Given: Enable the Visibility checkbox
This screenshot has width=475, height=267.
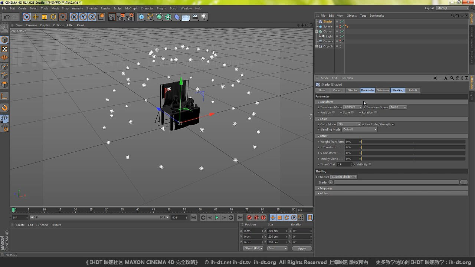Looking at the screenshot, I should pyautogui.click(x=370, y=164).
